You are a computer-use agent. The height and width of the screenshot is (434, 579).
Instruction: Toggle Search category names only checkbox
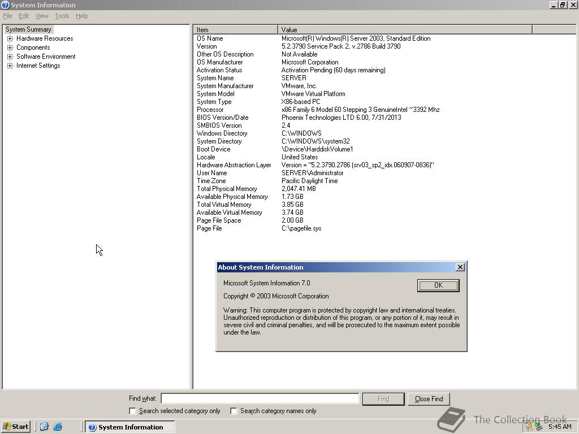pos(234,411)
